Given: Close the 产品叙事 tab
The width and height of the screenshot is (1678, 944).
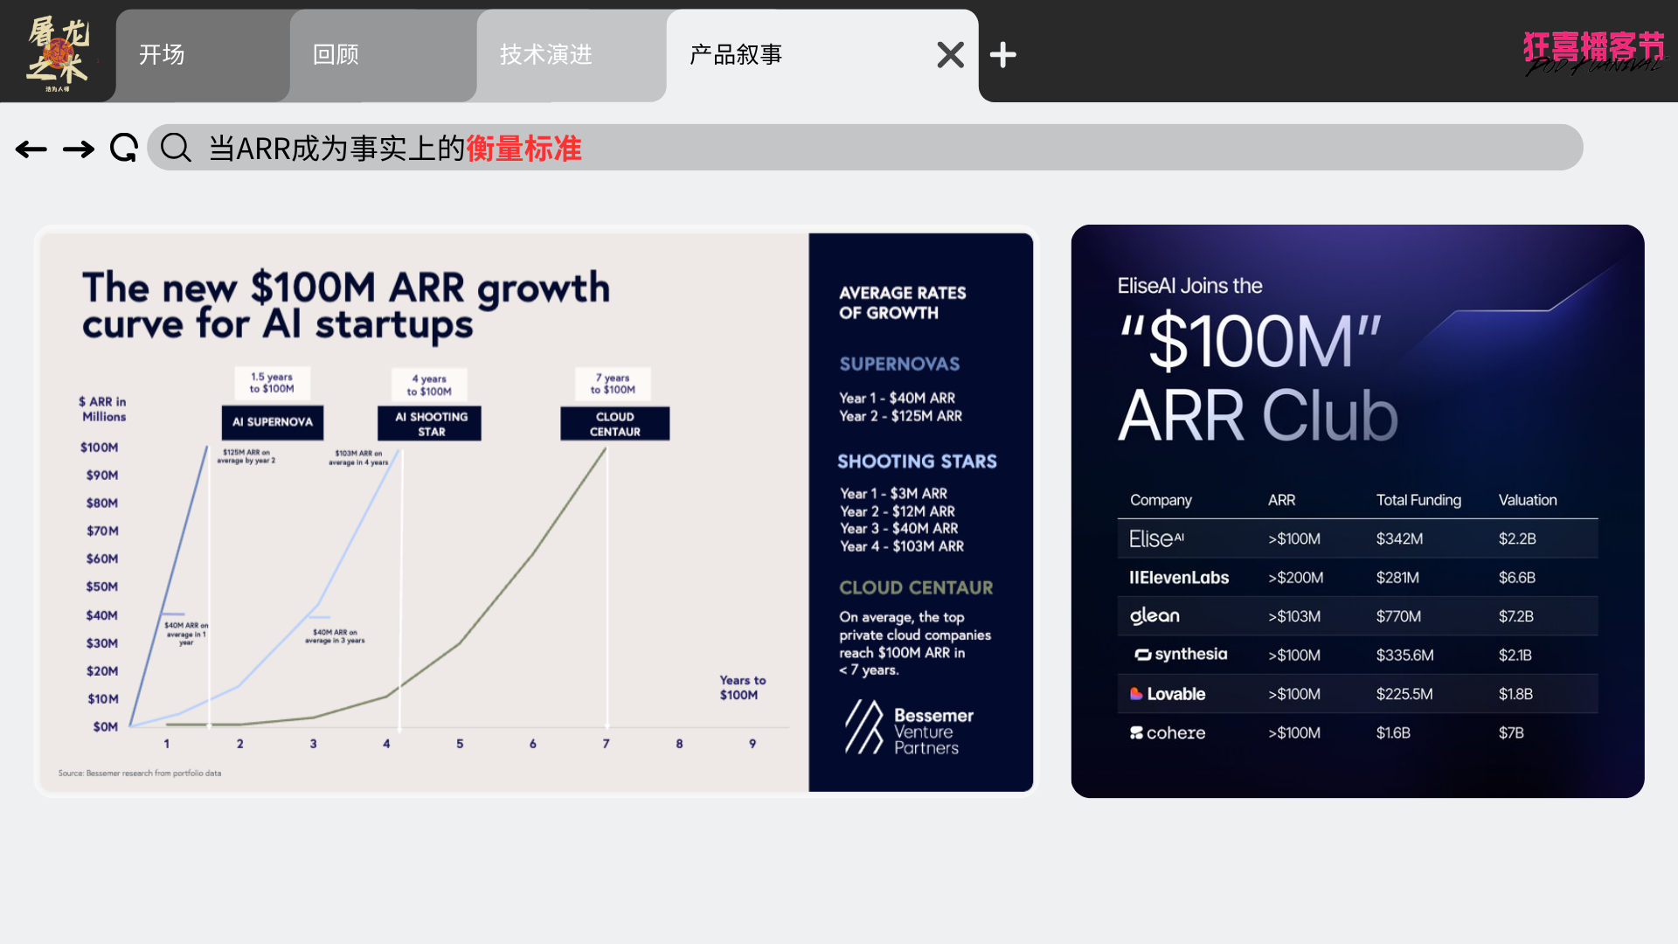Looking at the screenshot, I should point(950,55).
